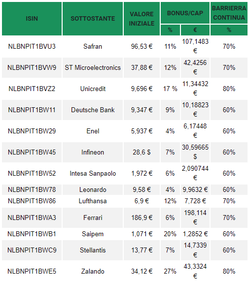Screen dimensions: 249x281
Task: Select the BONUS/CAP header cell
Action: 185,13
